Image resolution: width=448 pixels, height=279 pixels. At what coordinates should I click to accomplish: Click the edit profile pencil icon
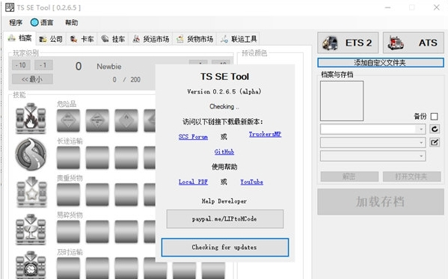click(435, 142)
